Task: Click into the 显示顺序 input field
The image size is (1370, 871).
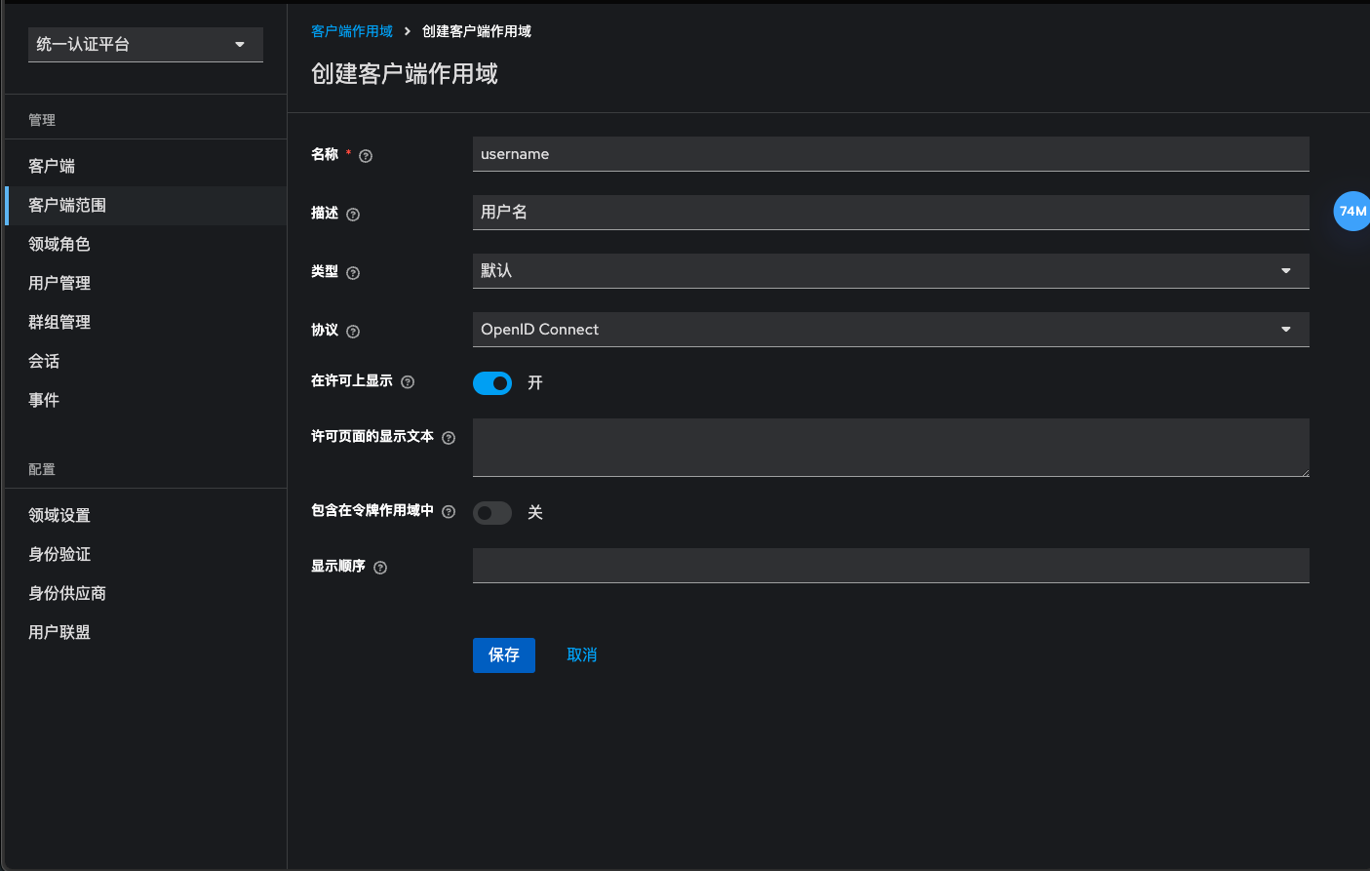Action: [x=890, y=566]
